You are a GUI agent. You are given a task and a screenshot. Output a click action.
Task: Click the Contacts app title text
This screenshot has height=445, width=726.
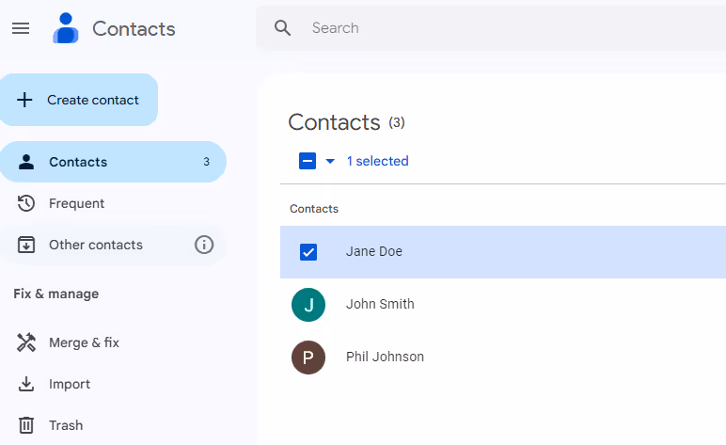click(x=134, y=29)
